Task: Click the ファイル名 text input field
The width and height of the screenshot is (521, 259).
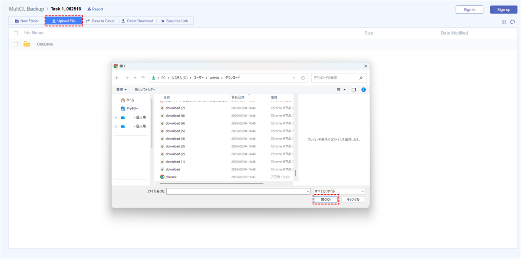Action: click(x=238, y=191)
